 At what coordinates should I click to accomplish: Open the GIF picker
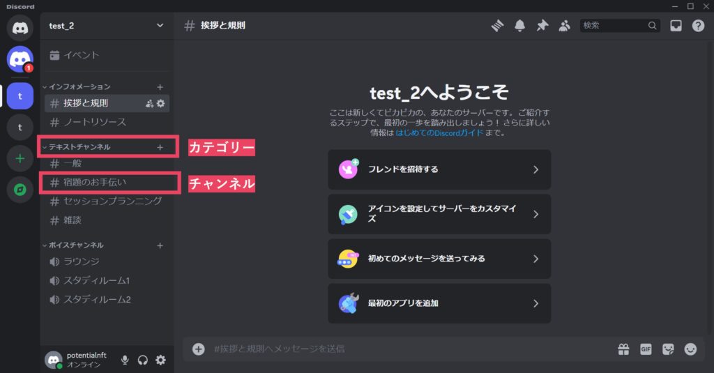tap(646, 349)
